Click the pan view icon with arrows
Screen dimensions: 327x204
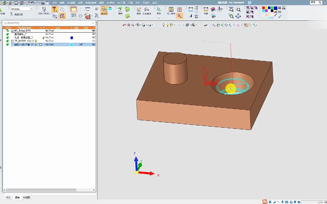[x=238, y=16]
